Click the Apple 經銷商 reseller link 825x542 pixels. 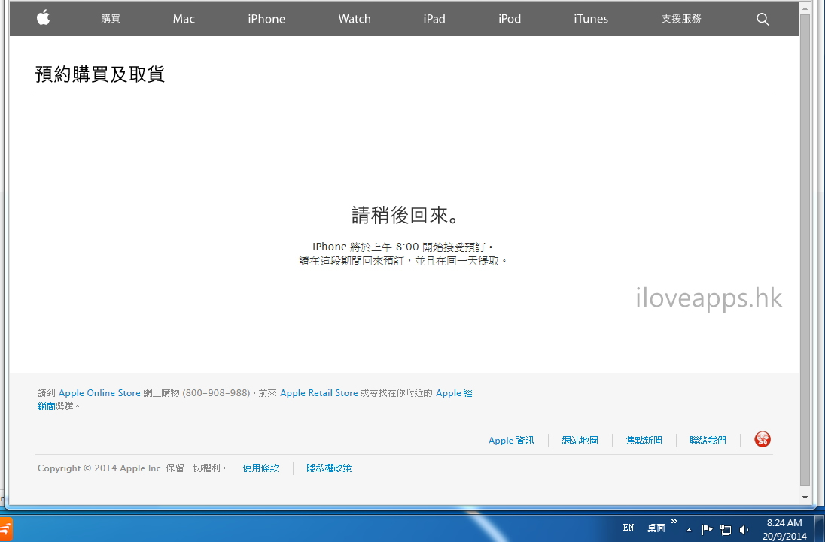[x=454, y=393]
